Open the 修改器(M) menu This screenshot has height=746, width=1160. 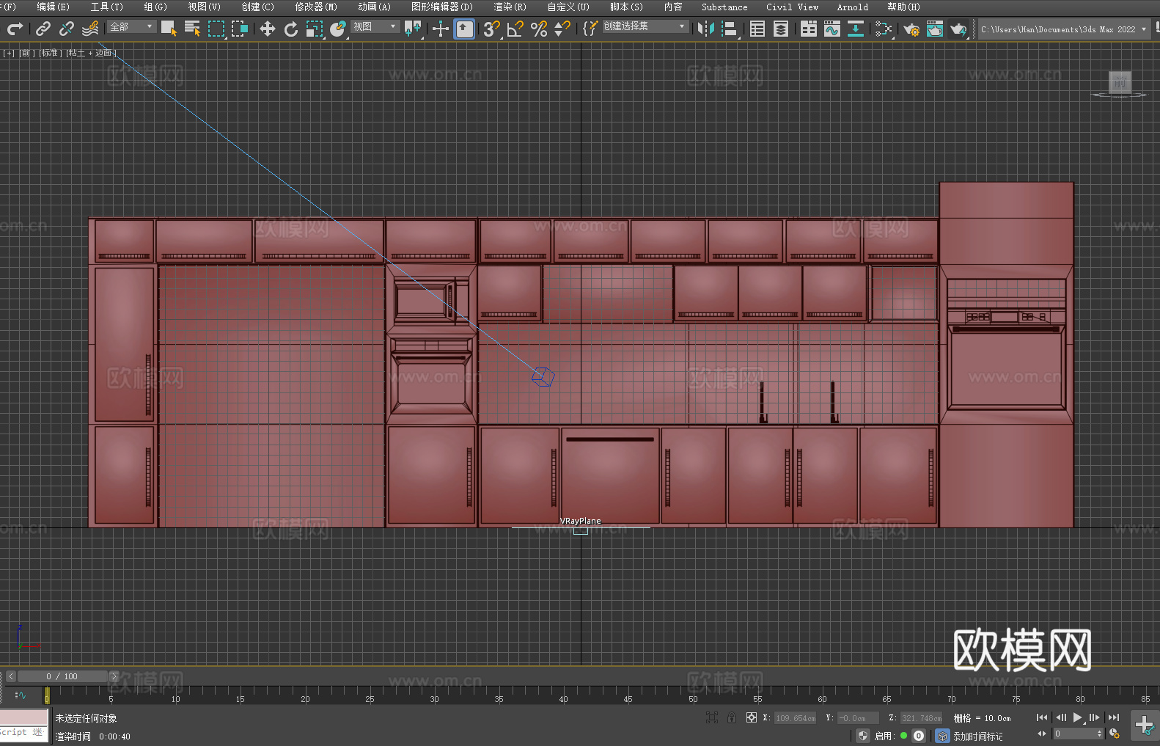point(316,7)
